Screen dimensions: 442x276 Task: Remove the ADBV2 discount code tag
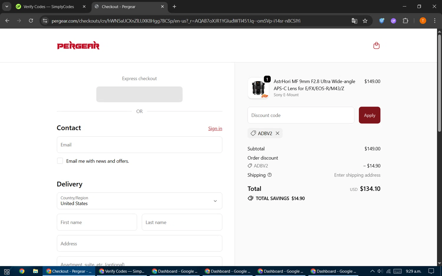click(278, 133)
